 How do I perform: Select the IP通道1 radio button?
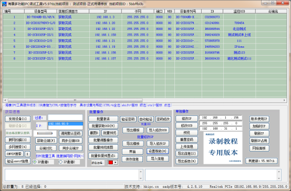pyautogui.click(x=35, y=162)
